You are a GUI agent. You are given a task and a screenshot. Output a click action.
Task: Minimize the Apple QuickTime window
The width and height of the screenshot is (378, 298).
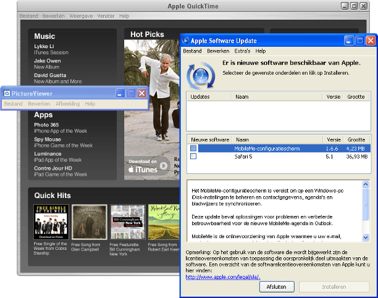pyautogui.click(x=344, y=6)
